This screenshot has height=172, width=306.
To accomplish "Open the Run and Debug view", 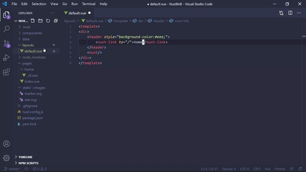I will (x=6, y=57).
